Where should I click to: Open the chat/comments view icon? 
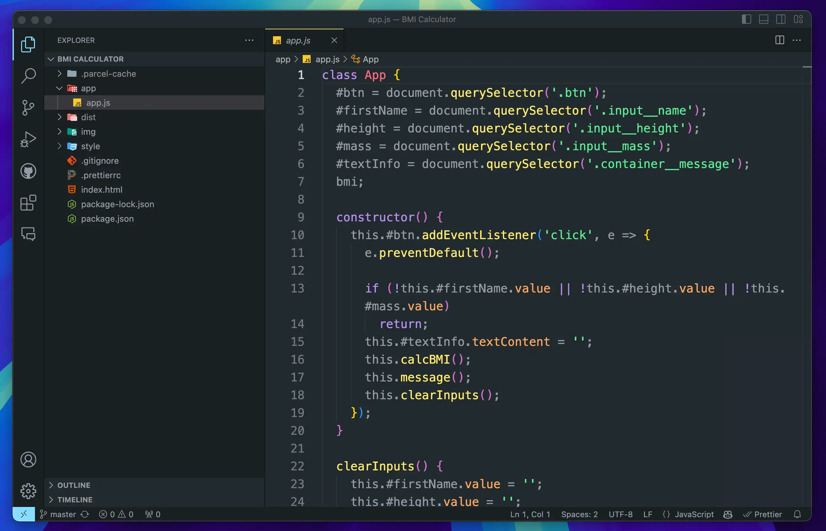28,234
